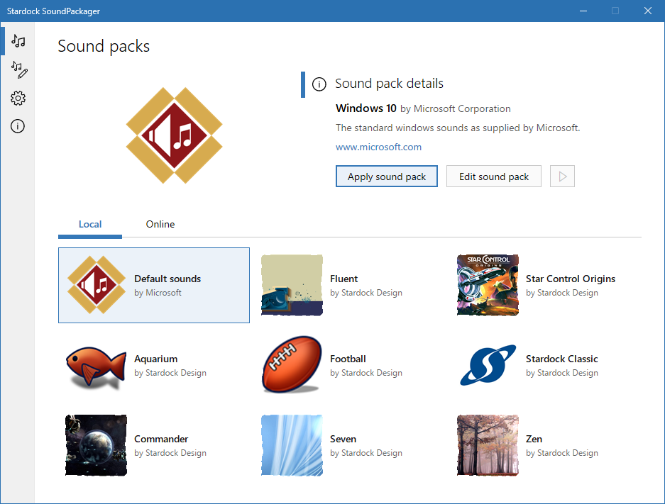The width and height of the screenshot is (665, 504).
Task: Click the 'Default sounds' label
Action: (x=167, y=279)
